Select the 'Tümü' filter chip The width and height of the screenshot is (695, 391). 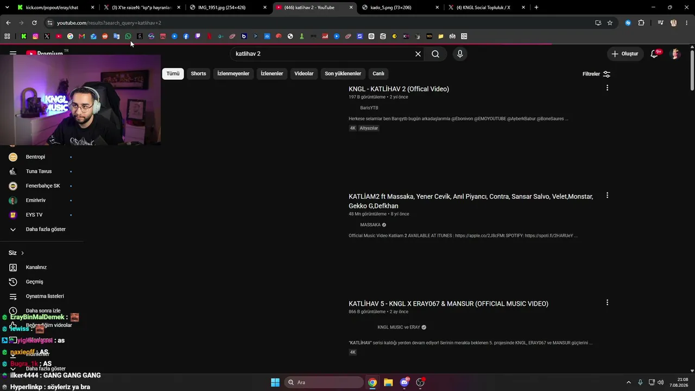(x=173, y=74)
